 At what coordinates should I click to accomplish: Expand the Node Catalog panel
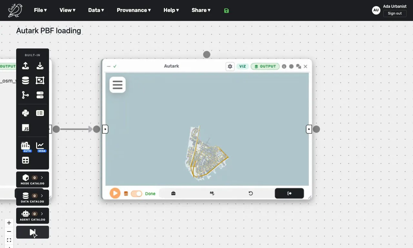[x=33, y=180]
